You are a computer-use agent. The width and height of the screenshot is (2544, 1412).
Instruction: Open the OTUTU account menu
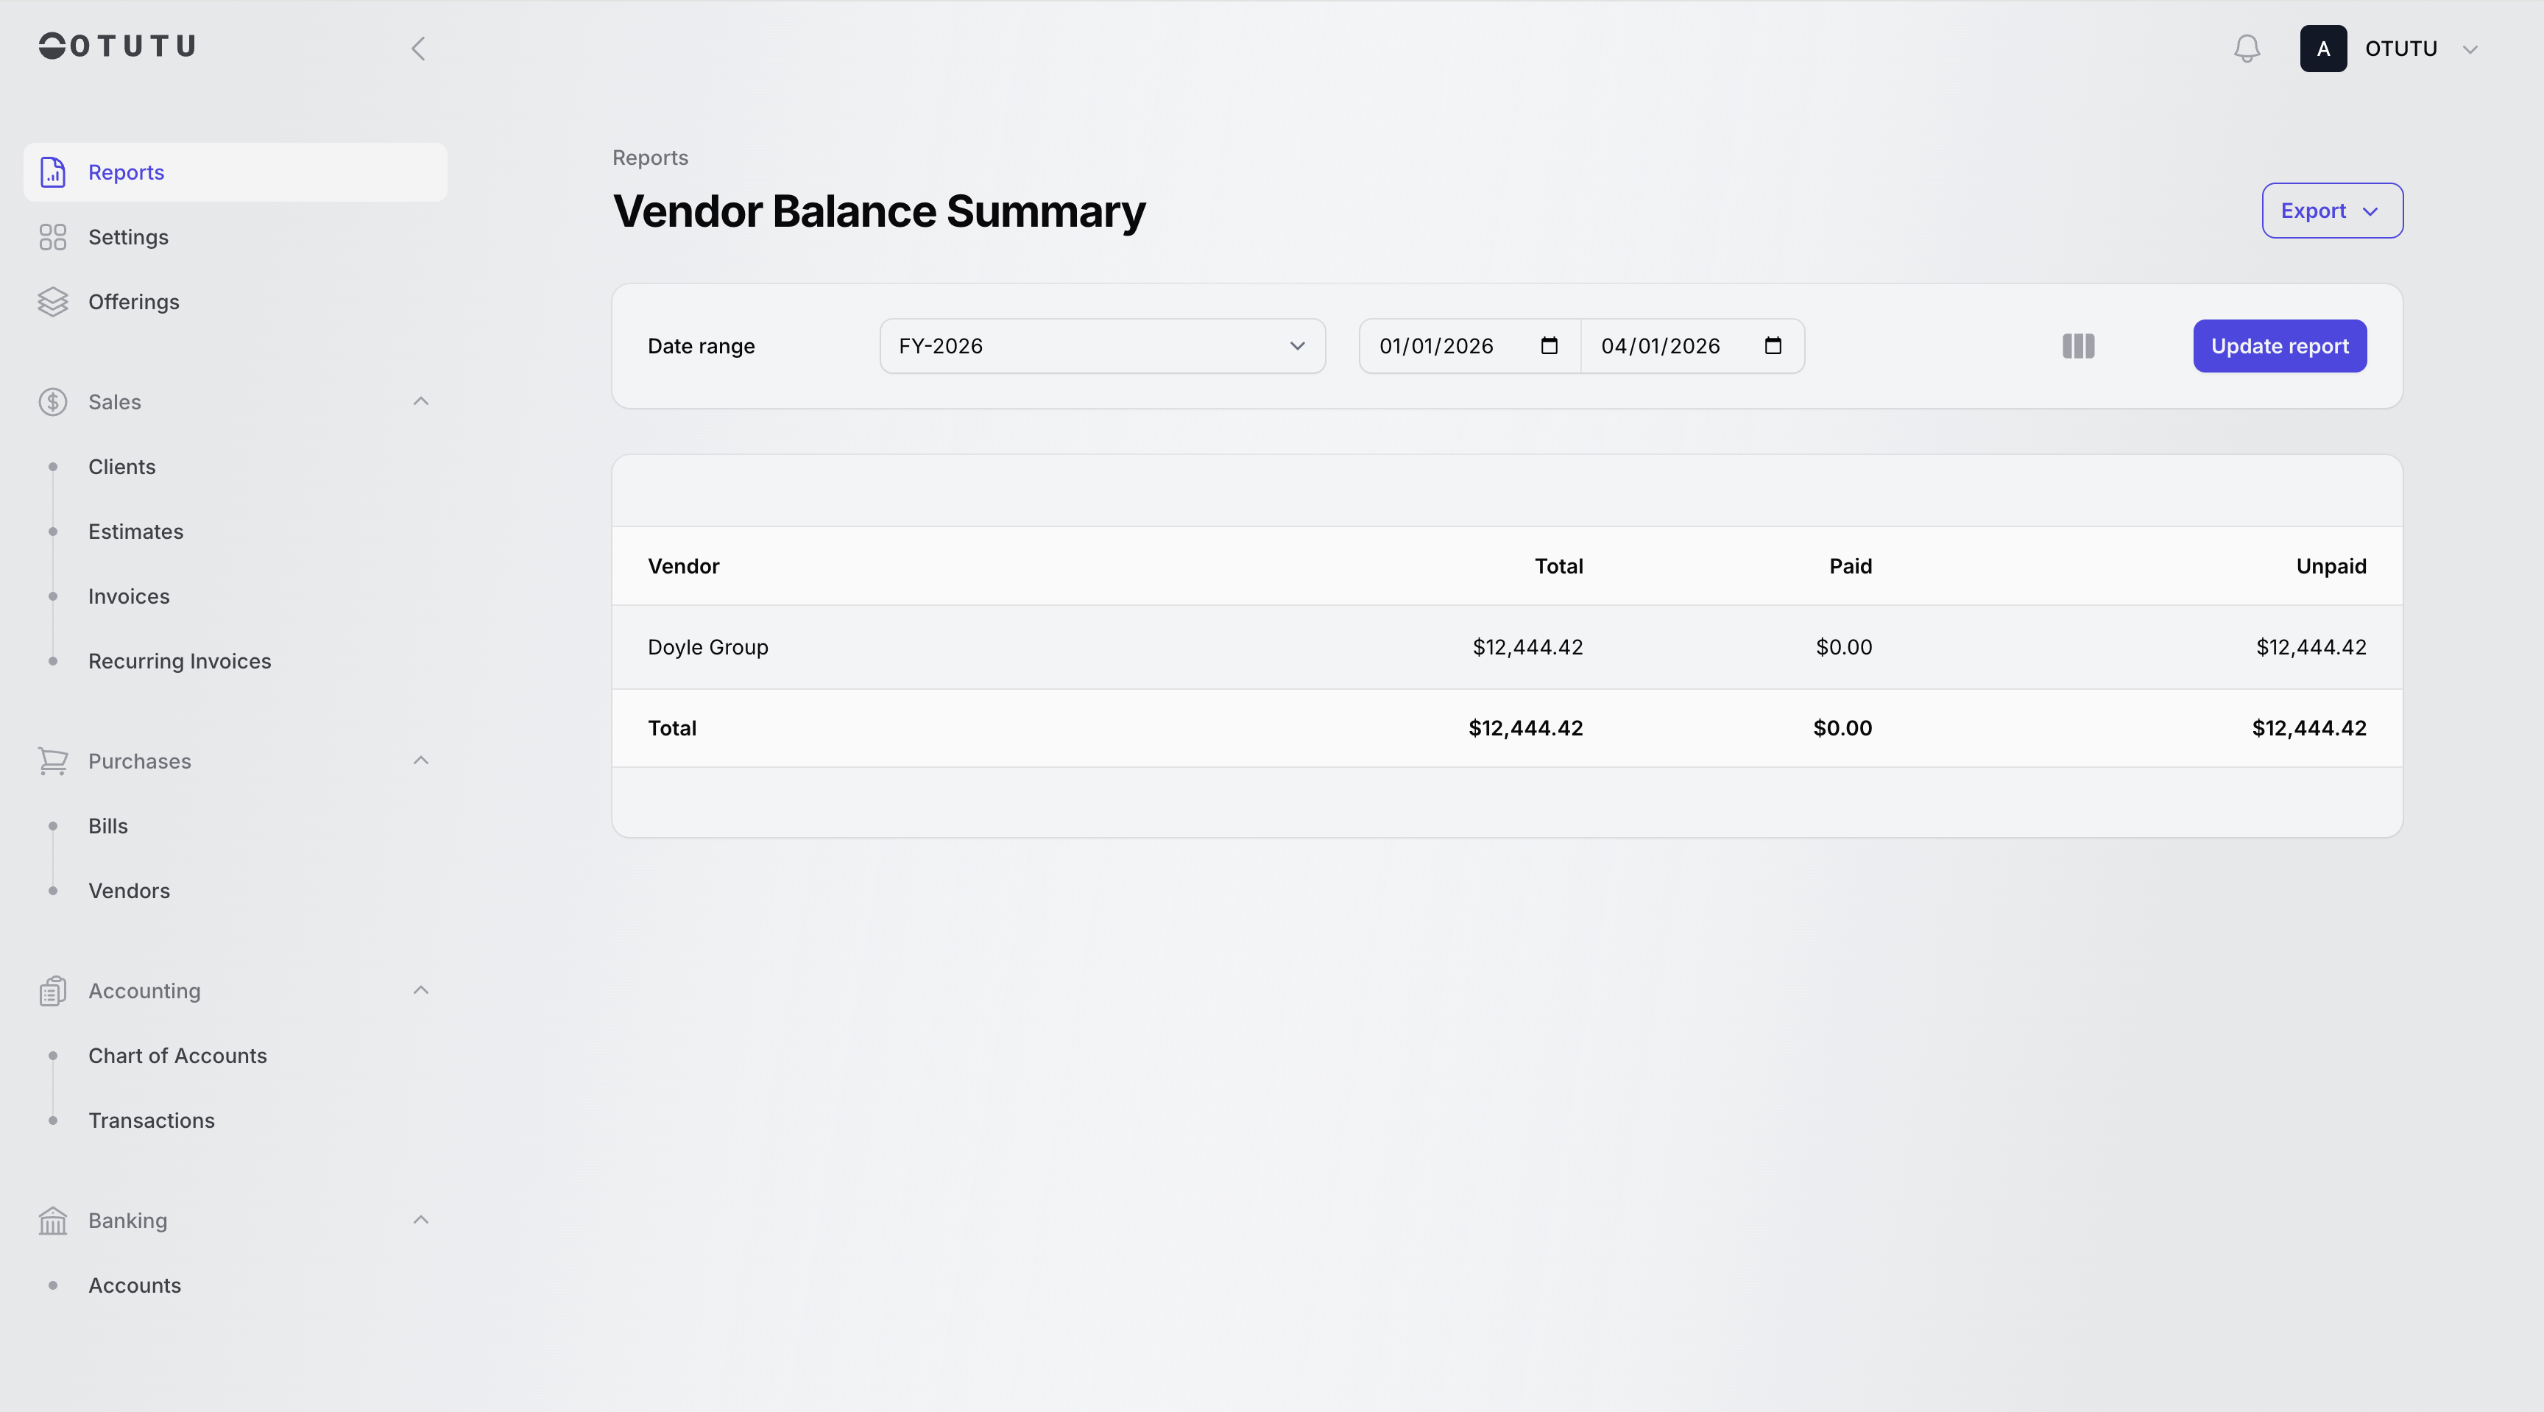point(2400,49)
